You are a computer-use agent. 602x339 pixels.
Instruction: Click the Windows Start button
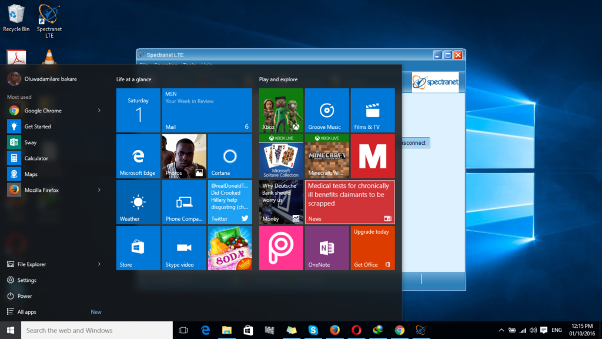[x=11, y=330]
